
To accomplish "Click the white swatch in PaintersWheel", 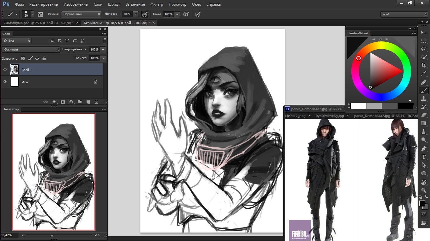I will [358, 106].
